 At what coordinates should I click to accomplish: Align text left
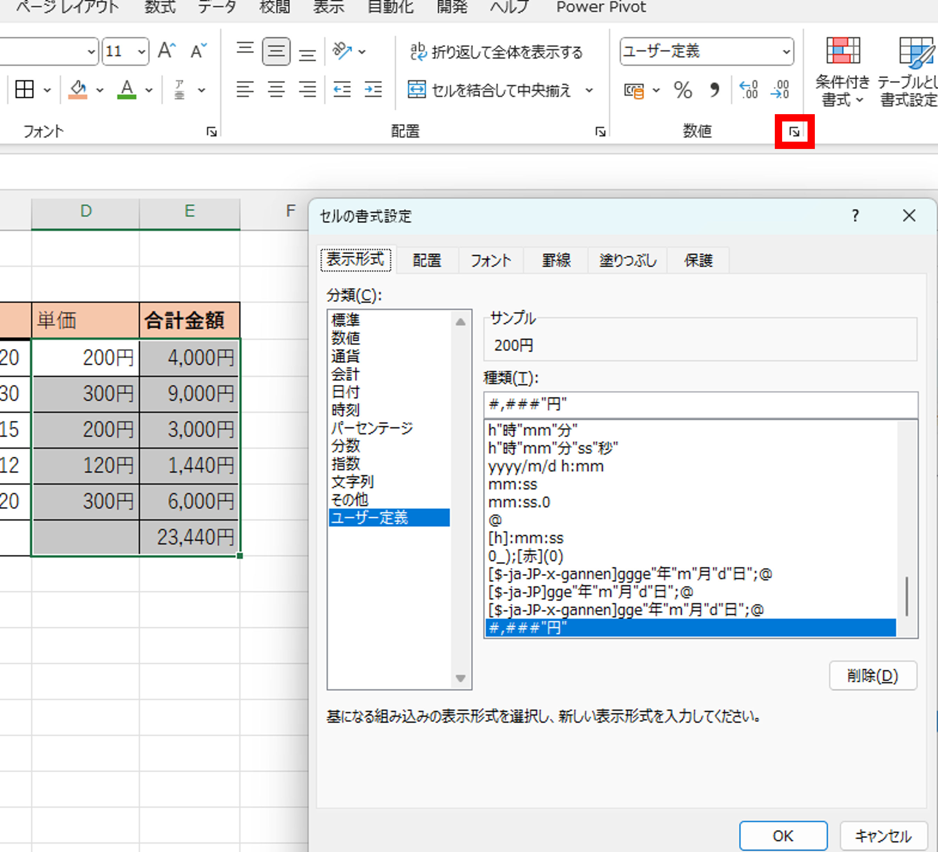pyautogui.click(x=245, y=89)
